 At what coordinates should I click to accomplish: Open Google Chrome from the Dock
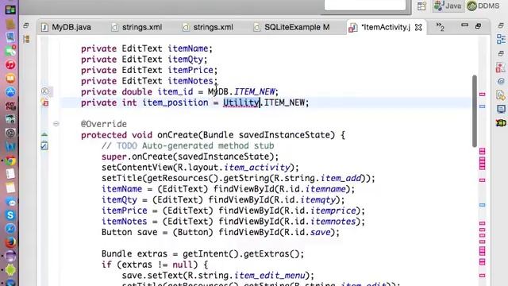coord(10,160)
